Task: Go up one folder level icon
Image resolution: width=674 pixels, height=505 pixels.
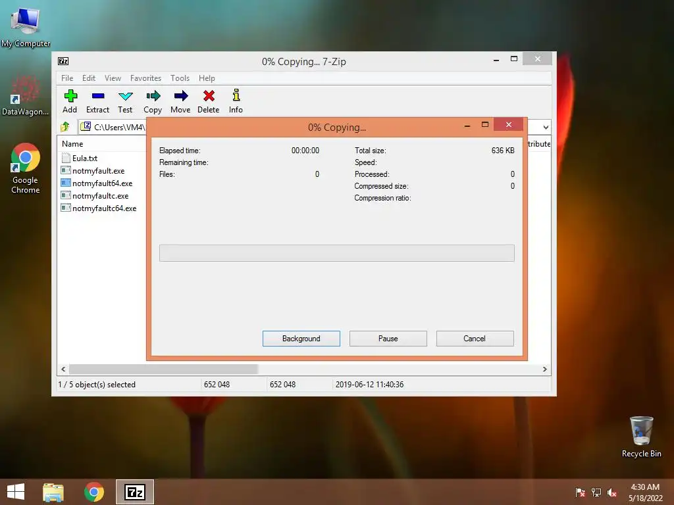Action: point(65,127)
